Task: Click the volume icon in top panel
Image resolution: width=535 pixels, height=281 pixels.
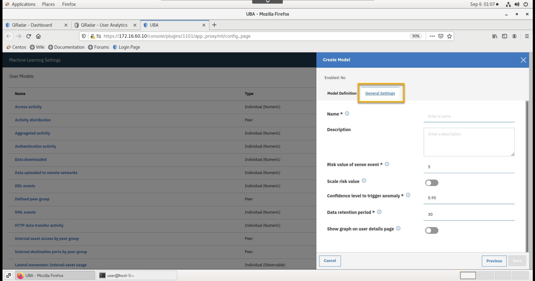Action: click(x=517, y=4)
